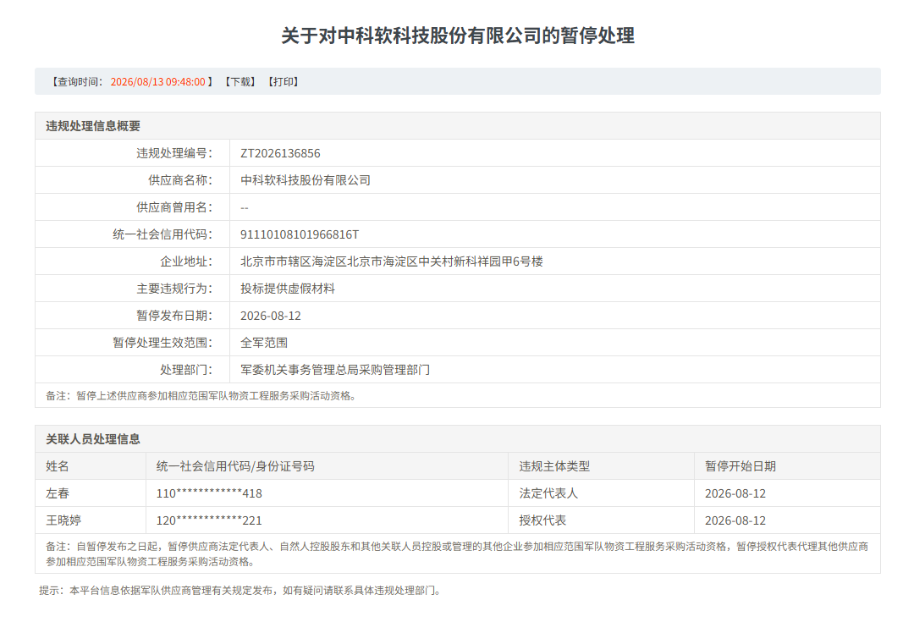Click the 关联人员处理信息 section header
Viewport: 914px width, 644px height.
[93, 439]
